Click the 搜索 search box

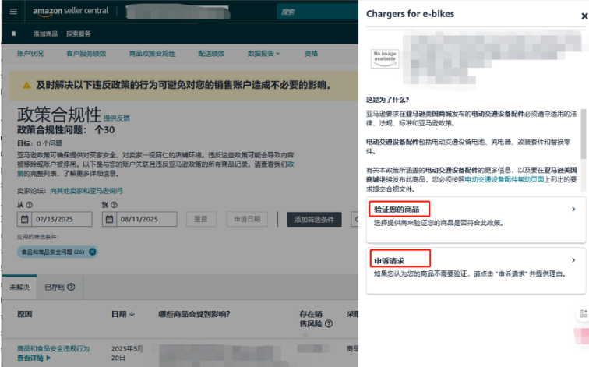[x=317, y=12]
